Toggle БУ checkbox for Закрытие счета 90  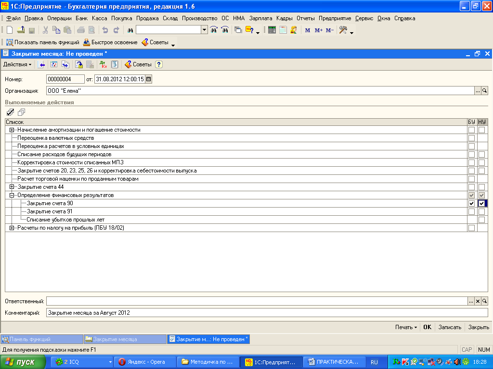471,203
